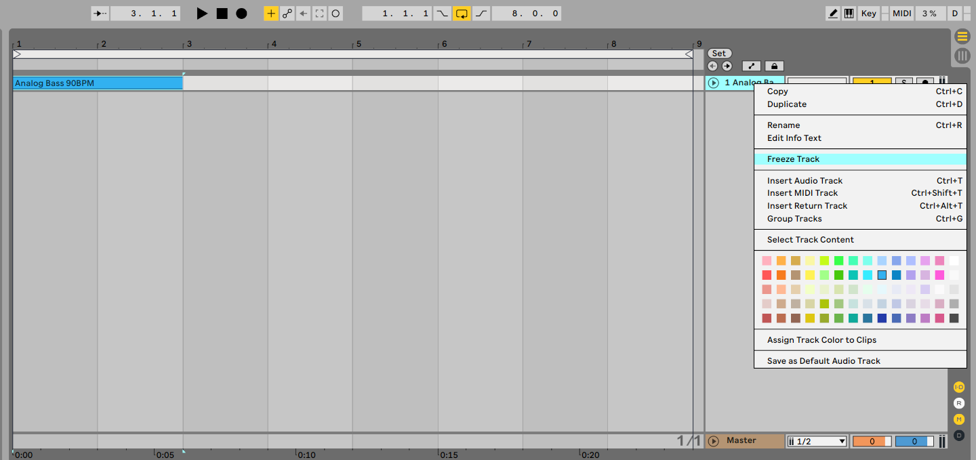Choose Duplicate from the context menu
Image resolution: width=976 pixels, height=460 pixels.
click(x=860, y=104)
